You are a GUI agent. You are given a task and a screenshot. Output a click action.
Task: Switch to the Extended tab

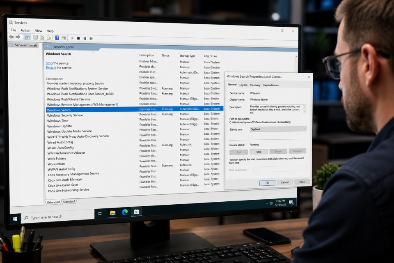[53, 202]
